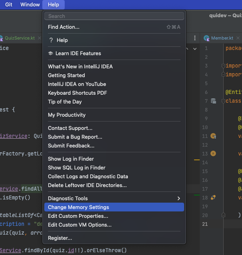Click the down chevron next highlighted error
The image size is (242, 255).
(x=195, y=49)
